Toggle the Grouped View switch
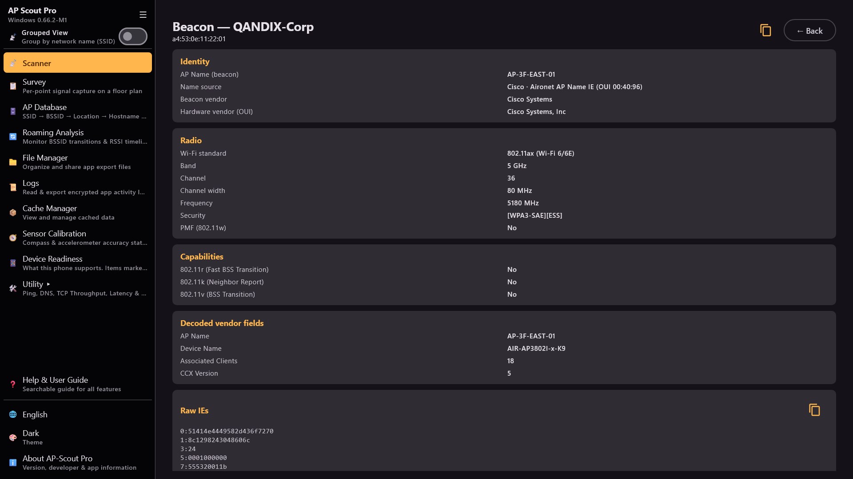853x479 pixels. coord(133,36)
